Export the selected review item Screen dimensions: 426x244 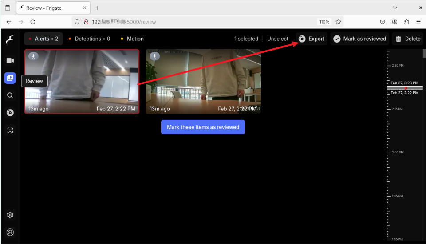(x=312, y=39)
